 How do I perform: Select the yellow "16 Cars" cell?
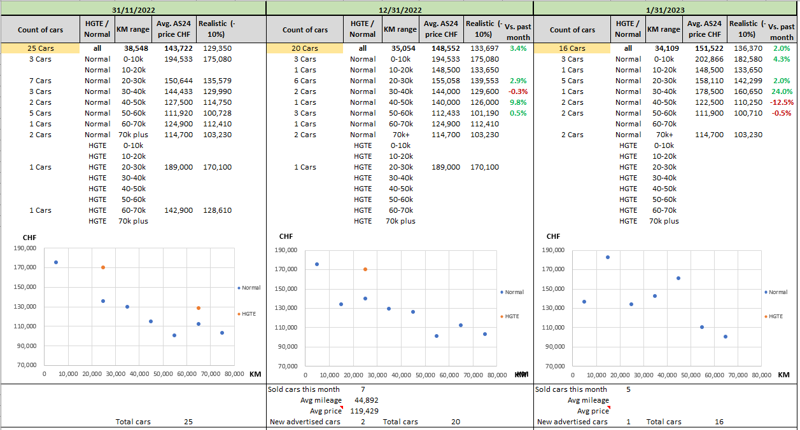click(572, 48)
